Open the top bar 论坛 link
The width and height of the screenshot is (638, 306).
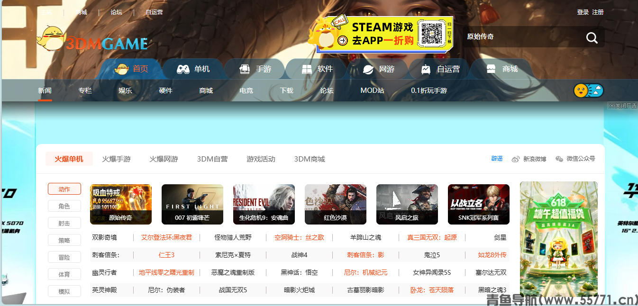click(x=116, y=12)
